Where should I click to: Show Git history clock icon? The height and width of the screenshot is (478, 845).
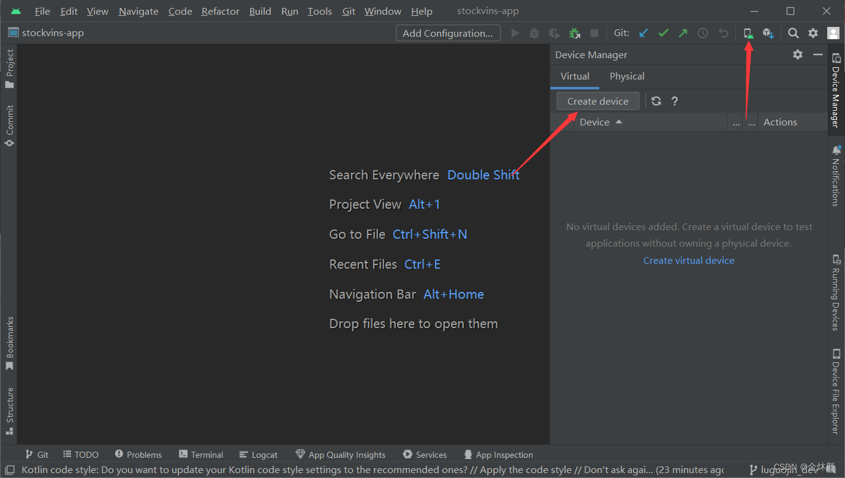pos(703,33)
